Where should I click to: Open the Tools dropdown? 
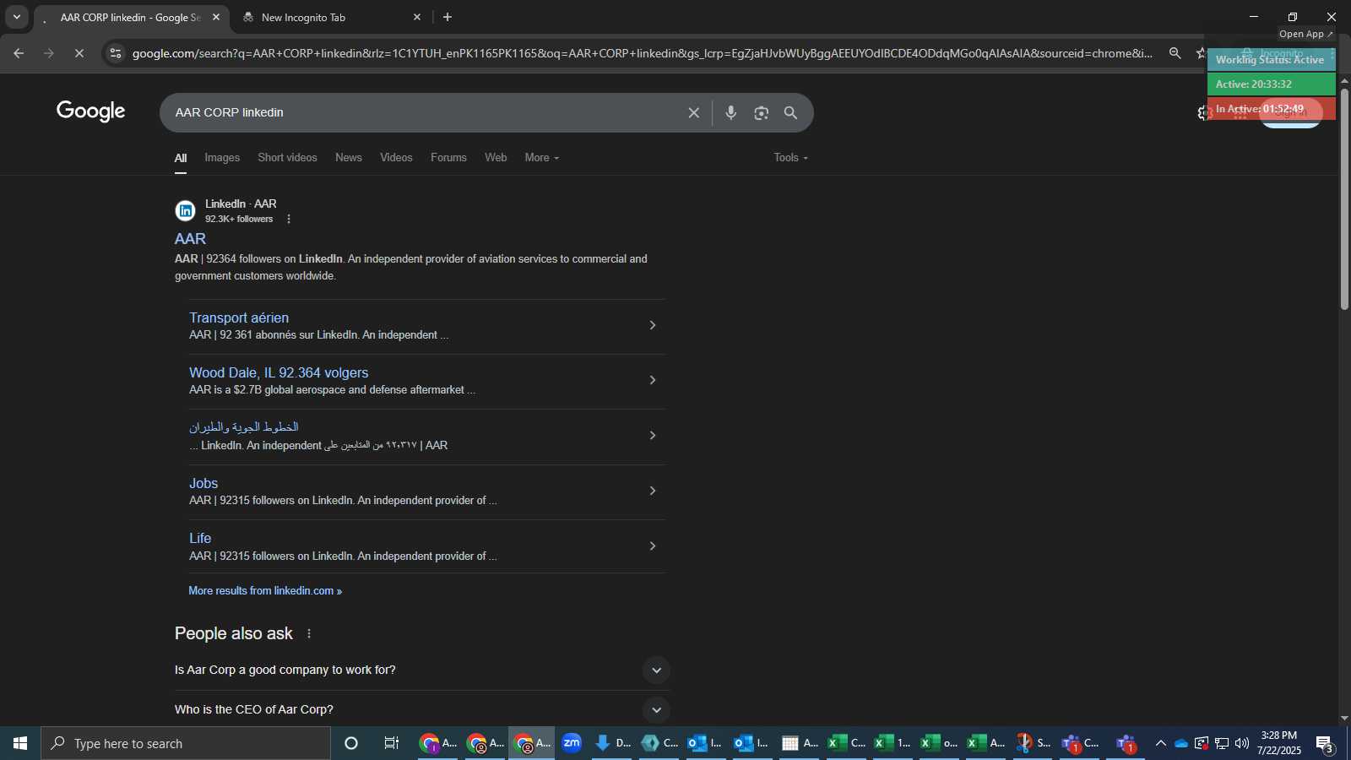(x=791, y=158)
